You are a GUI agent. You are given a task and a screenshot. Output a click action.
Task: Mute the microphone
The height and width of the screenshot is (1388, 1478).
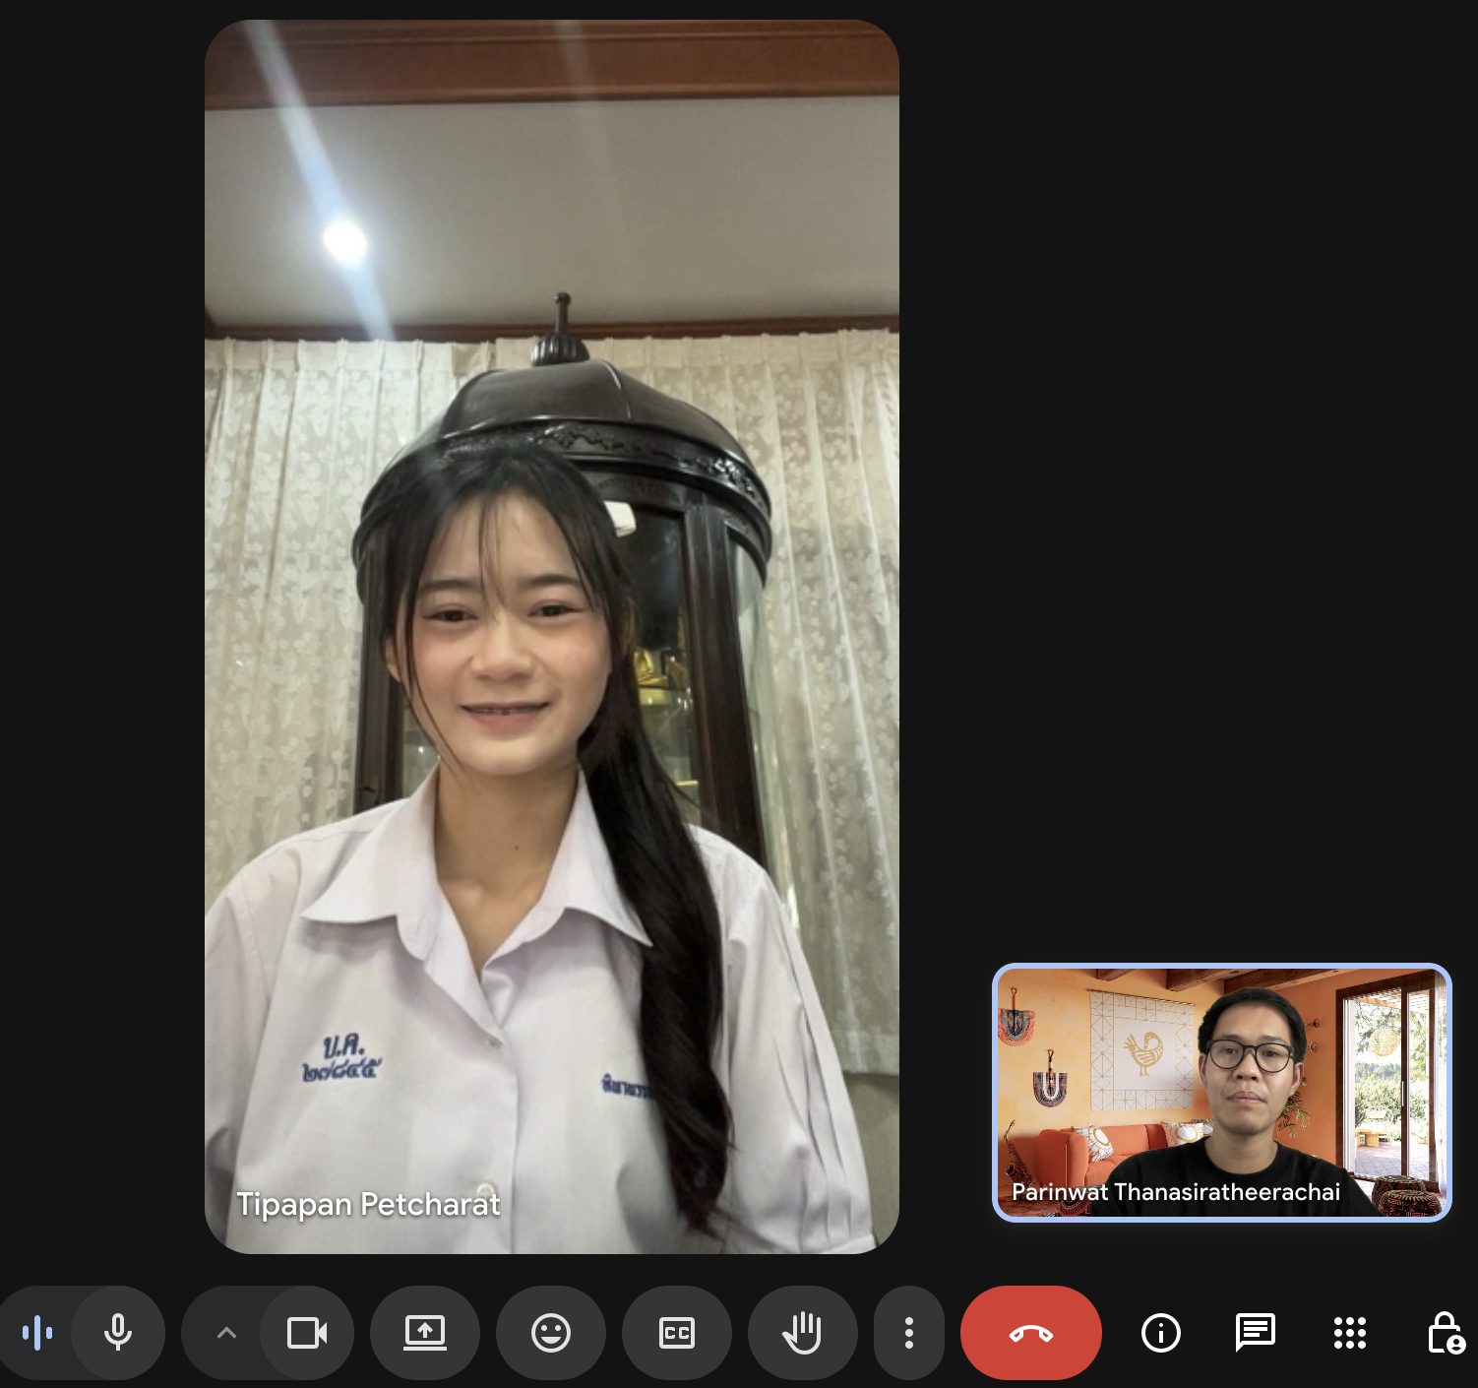[x=118, y=1334]
